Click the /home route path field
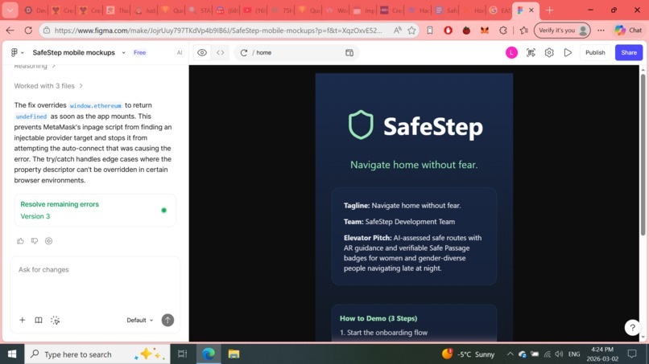Image resolution: width=649 pixels, height=364 pixels. pos(296,52)
